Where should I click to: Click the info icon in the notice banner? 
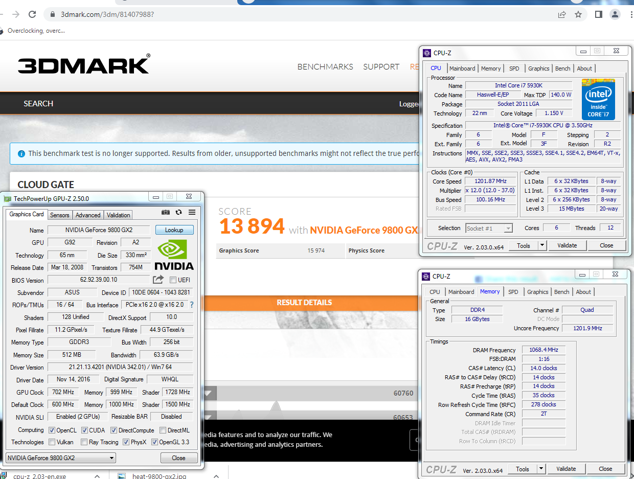point(21,153)
